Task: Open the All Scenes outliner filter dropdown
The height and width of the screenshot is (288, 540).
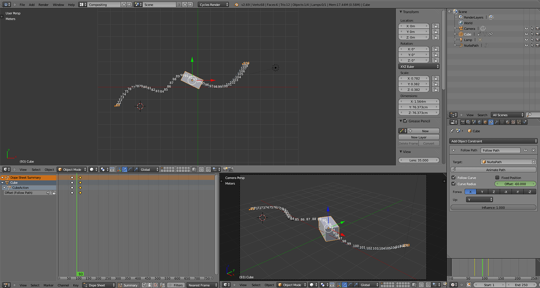Action: click(508, 115)
